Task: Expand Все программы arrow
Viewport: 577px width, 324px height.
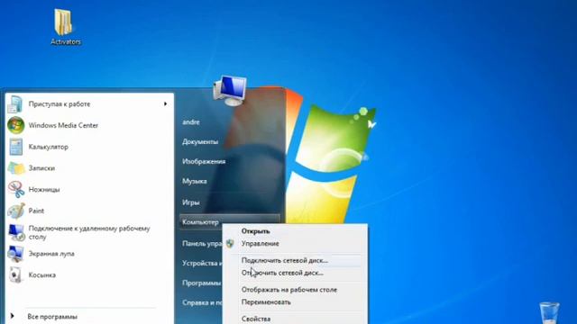Action: click(12, 316)
